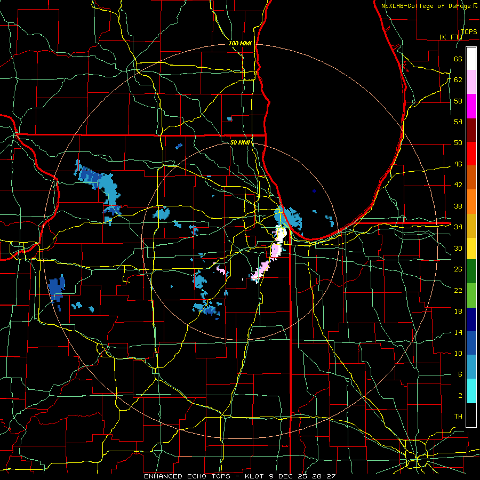Select the black TH swatch at the legend bottom
480x480 pixels.
click(471, 415)
